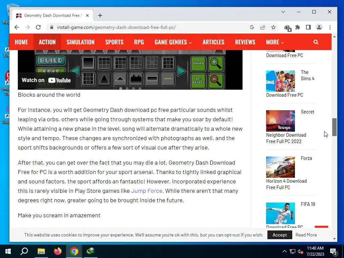344x258 pixels.
Task: Open Watch on YouTube link
Action: (x=46, y=80)
